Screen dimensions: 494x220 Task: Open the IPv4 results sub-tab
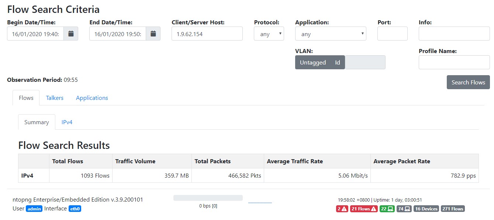tap(67, 122)
